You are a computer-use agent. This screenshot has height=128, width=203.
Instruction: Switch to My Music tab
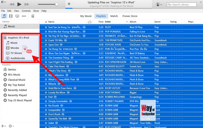86,16
